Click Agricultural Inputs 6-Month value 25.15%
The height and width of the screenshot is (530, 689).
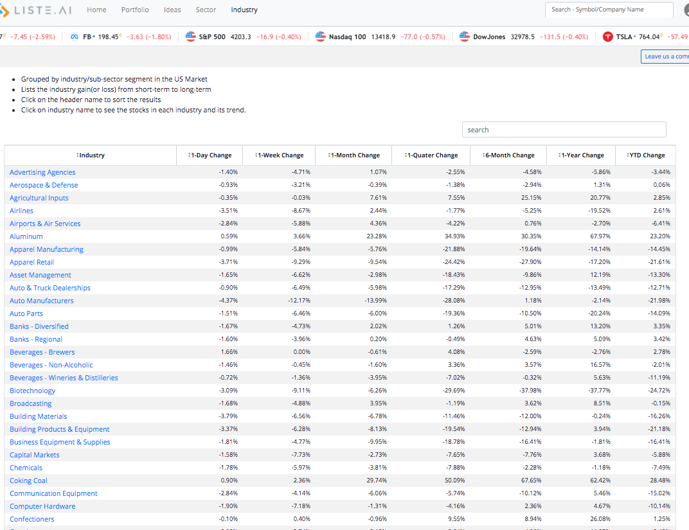click(532, 198)
